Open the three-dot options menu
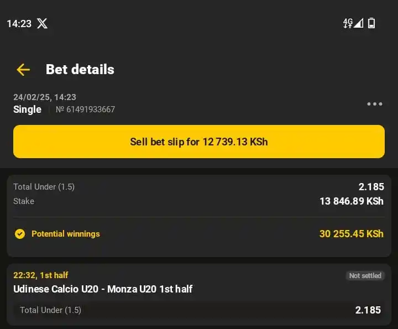Screen dimensions: 398x329 pyautogui.click(x=375, y=104)
